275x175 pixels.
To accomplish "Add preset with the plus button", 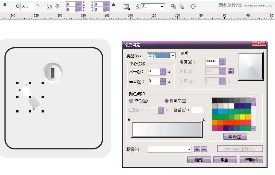I will tap(197, 149).
